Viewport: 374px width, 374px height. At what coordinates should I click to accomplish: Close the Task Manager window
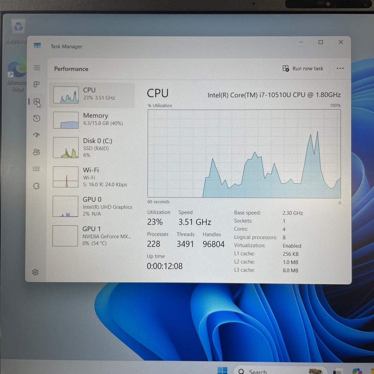pos(341,42)
